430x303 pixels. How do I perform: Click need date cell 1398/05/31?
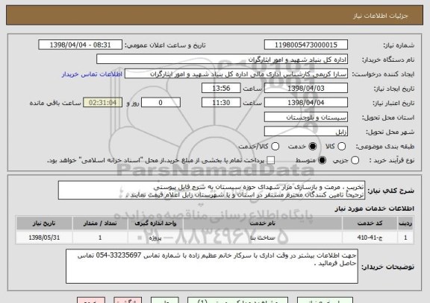[44, 237]
